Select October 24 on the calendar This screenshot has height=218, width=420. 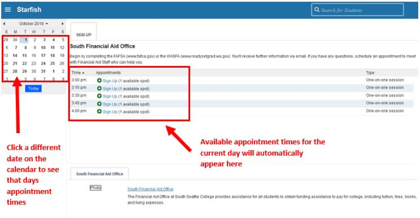pos(44,63)
